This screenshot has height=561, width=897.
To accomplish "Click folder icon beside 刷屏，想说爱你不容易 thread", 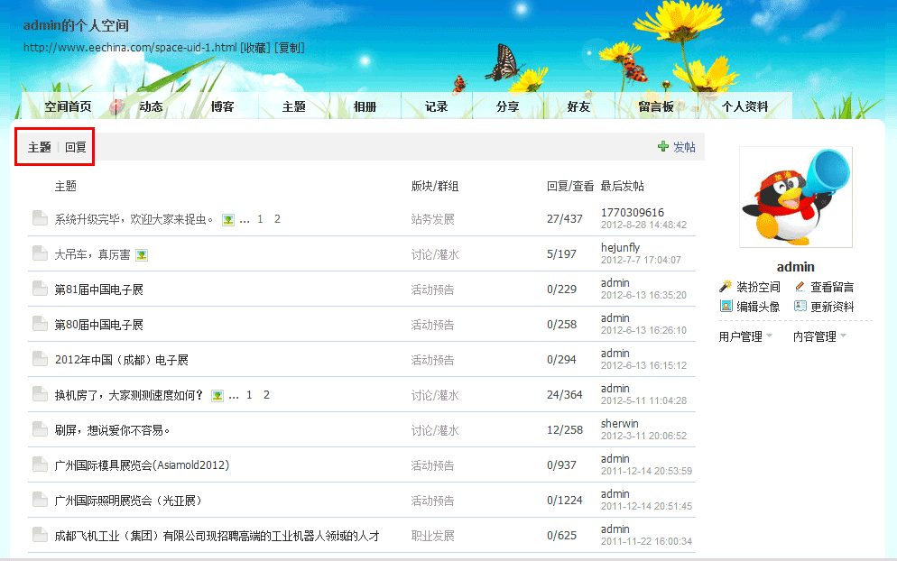I will [39, 429].
